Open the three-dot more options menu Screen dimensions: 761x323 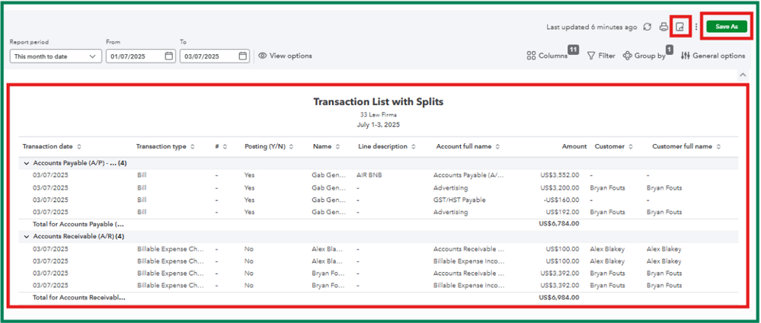[696, 27]
